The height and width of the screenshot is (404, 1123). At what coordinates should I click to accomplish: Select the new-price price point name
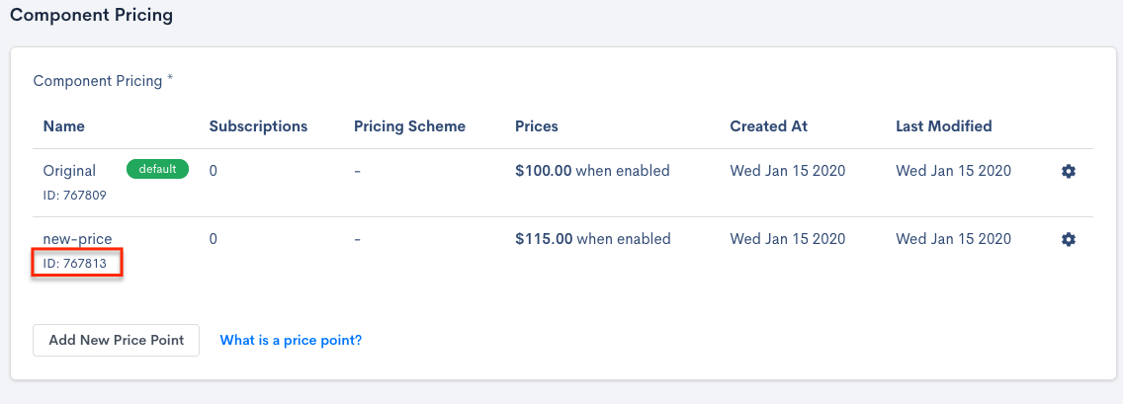click(77, 239)
